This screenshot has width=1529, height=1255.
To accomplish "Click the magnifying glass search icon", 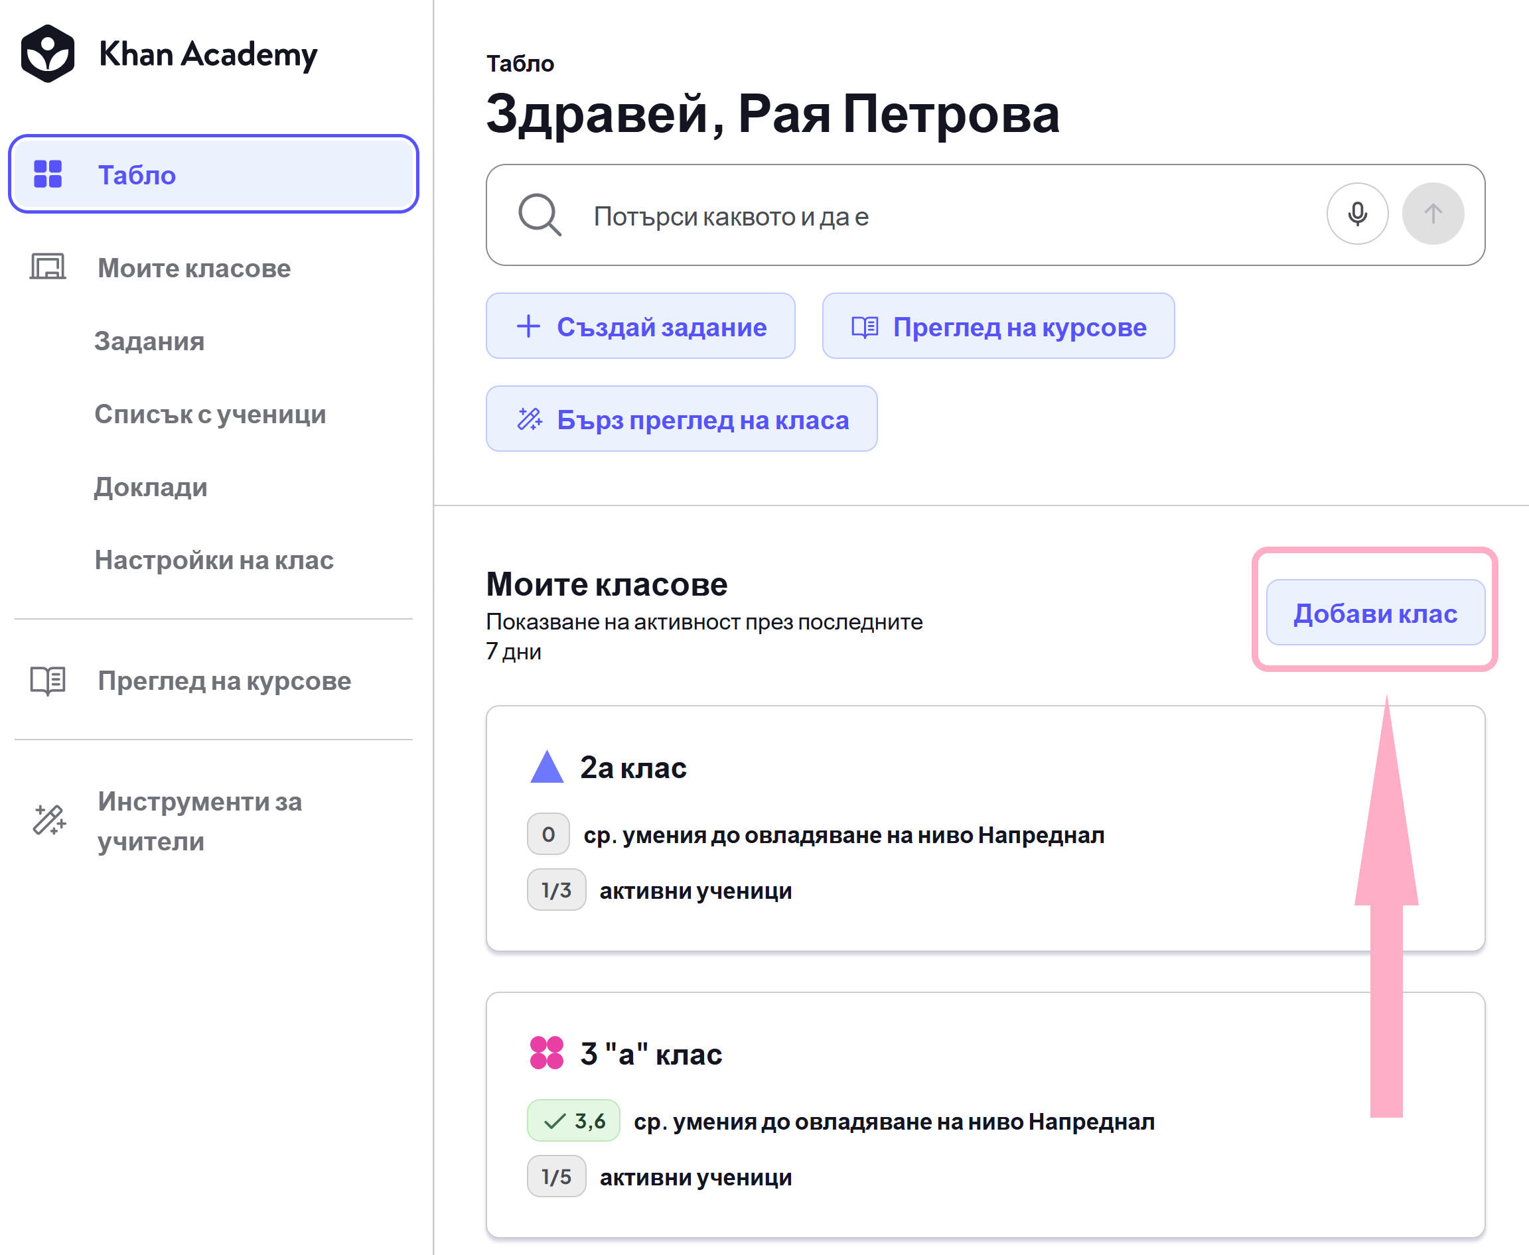I will pyautogui.click(x=540, y=215).
